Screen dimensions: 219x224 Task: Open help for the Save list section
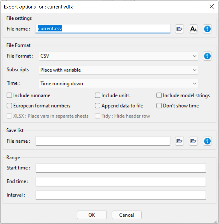click(x=207, y=141)
